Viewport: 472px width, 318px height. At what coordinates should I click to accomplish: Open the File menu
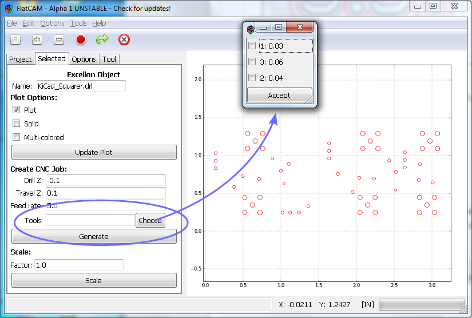tap(11, 23)
